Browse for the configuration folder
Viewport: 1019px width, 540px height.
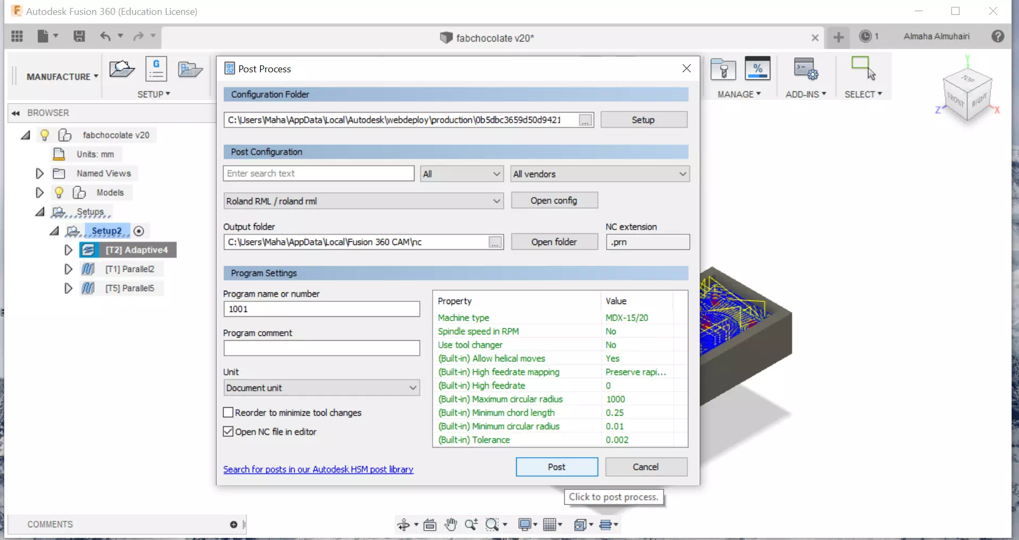585,120
